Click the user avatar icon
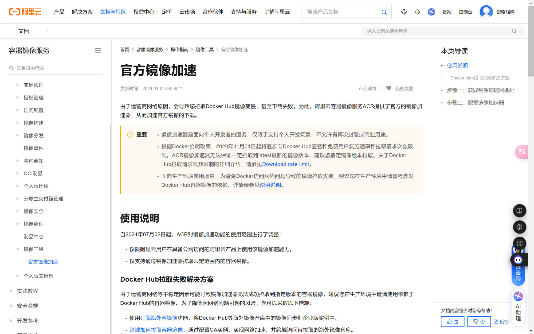Screen dimensions: 534x334 [x=486, y=12]
